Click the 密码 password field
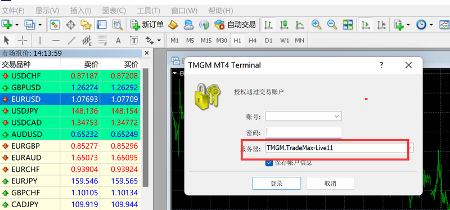The image size is (450, 210). (303, 133)
